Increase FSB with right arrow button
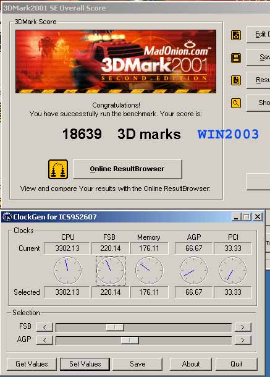 coord(243,327)
